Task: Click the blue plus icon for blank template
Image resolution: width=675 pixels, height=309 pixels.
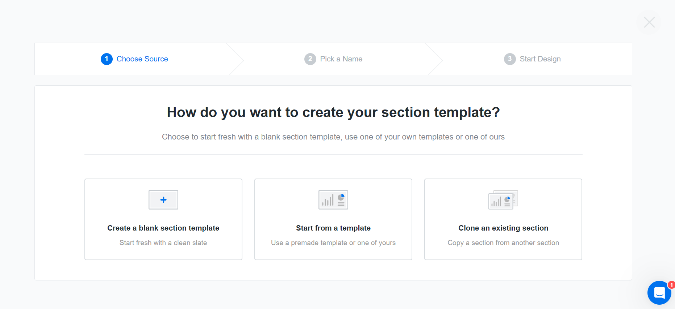Action: tap(163, 200)
